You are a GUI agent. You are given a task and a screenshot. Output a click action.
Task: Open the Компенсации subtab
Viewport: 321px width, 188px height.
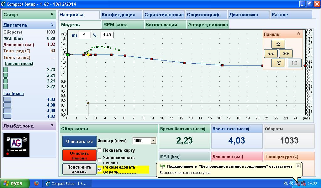pos(165,25)
